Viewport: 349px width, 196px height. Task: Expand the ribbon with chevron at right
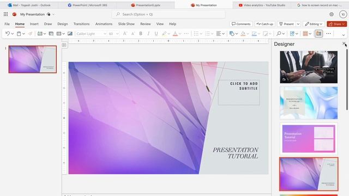344,35
